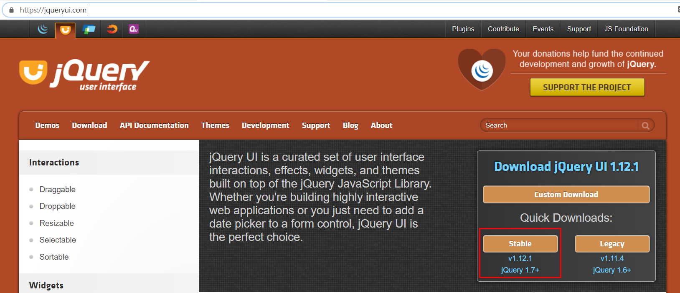Click the donations help fund text
This screenshot has height=293, width=680.
(588, 59)
